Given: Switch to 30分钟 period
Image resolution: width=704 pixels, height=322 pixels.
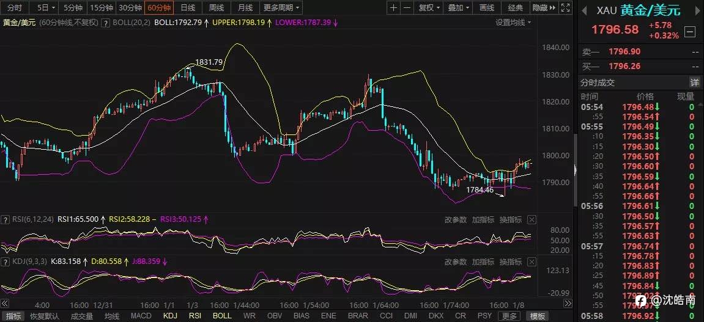Looking at the screenshot, I should (x=130, y=7).
